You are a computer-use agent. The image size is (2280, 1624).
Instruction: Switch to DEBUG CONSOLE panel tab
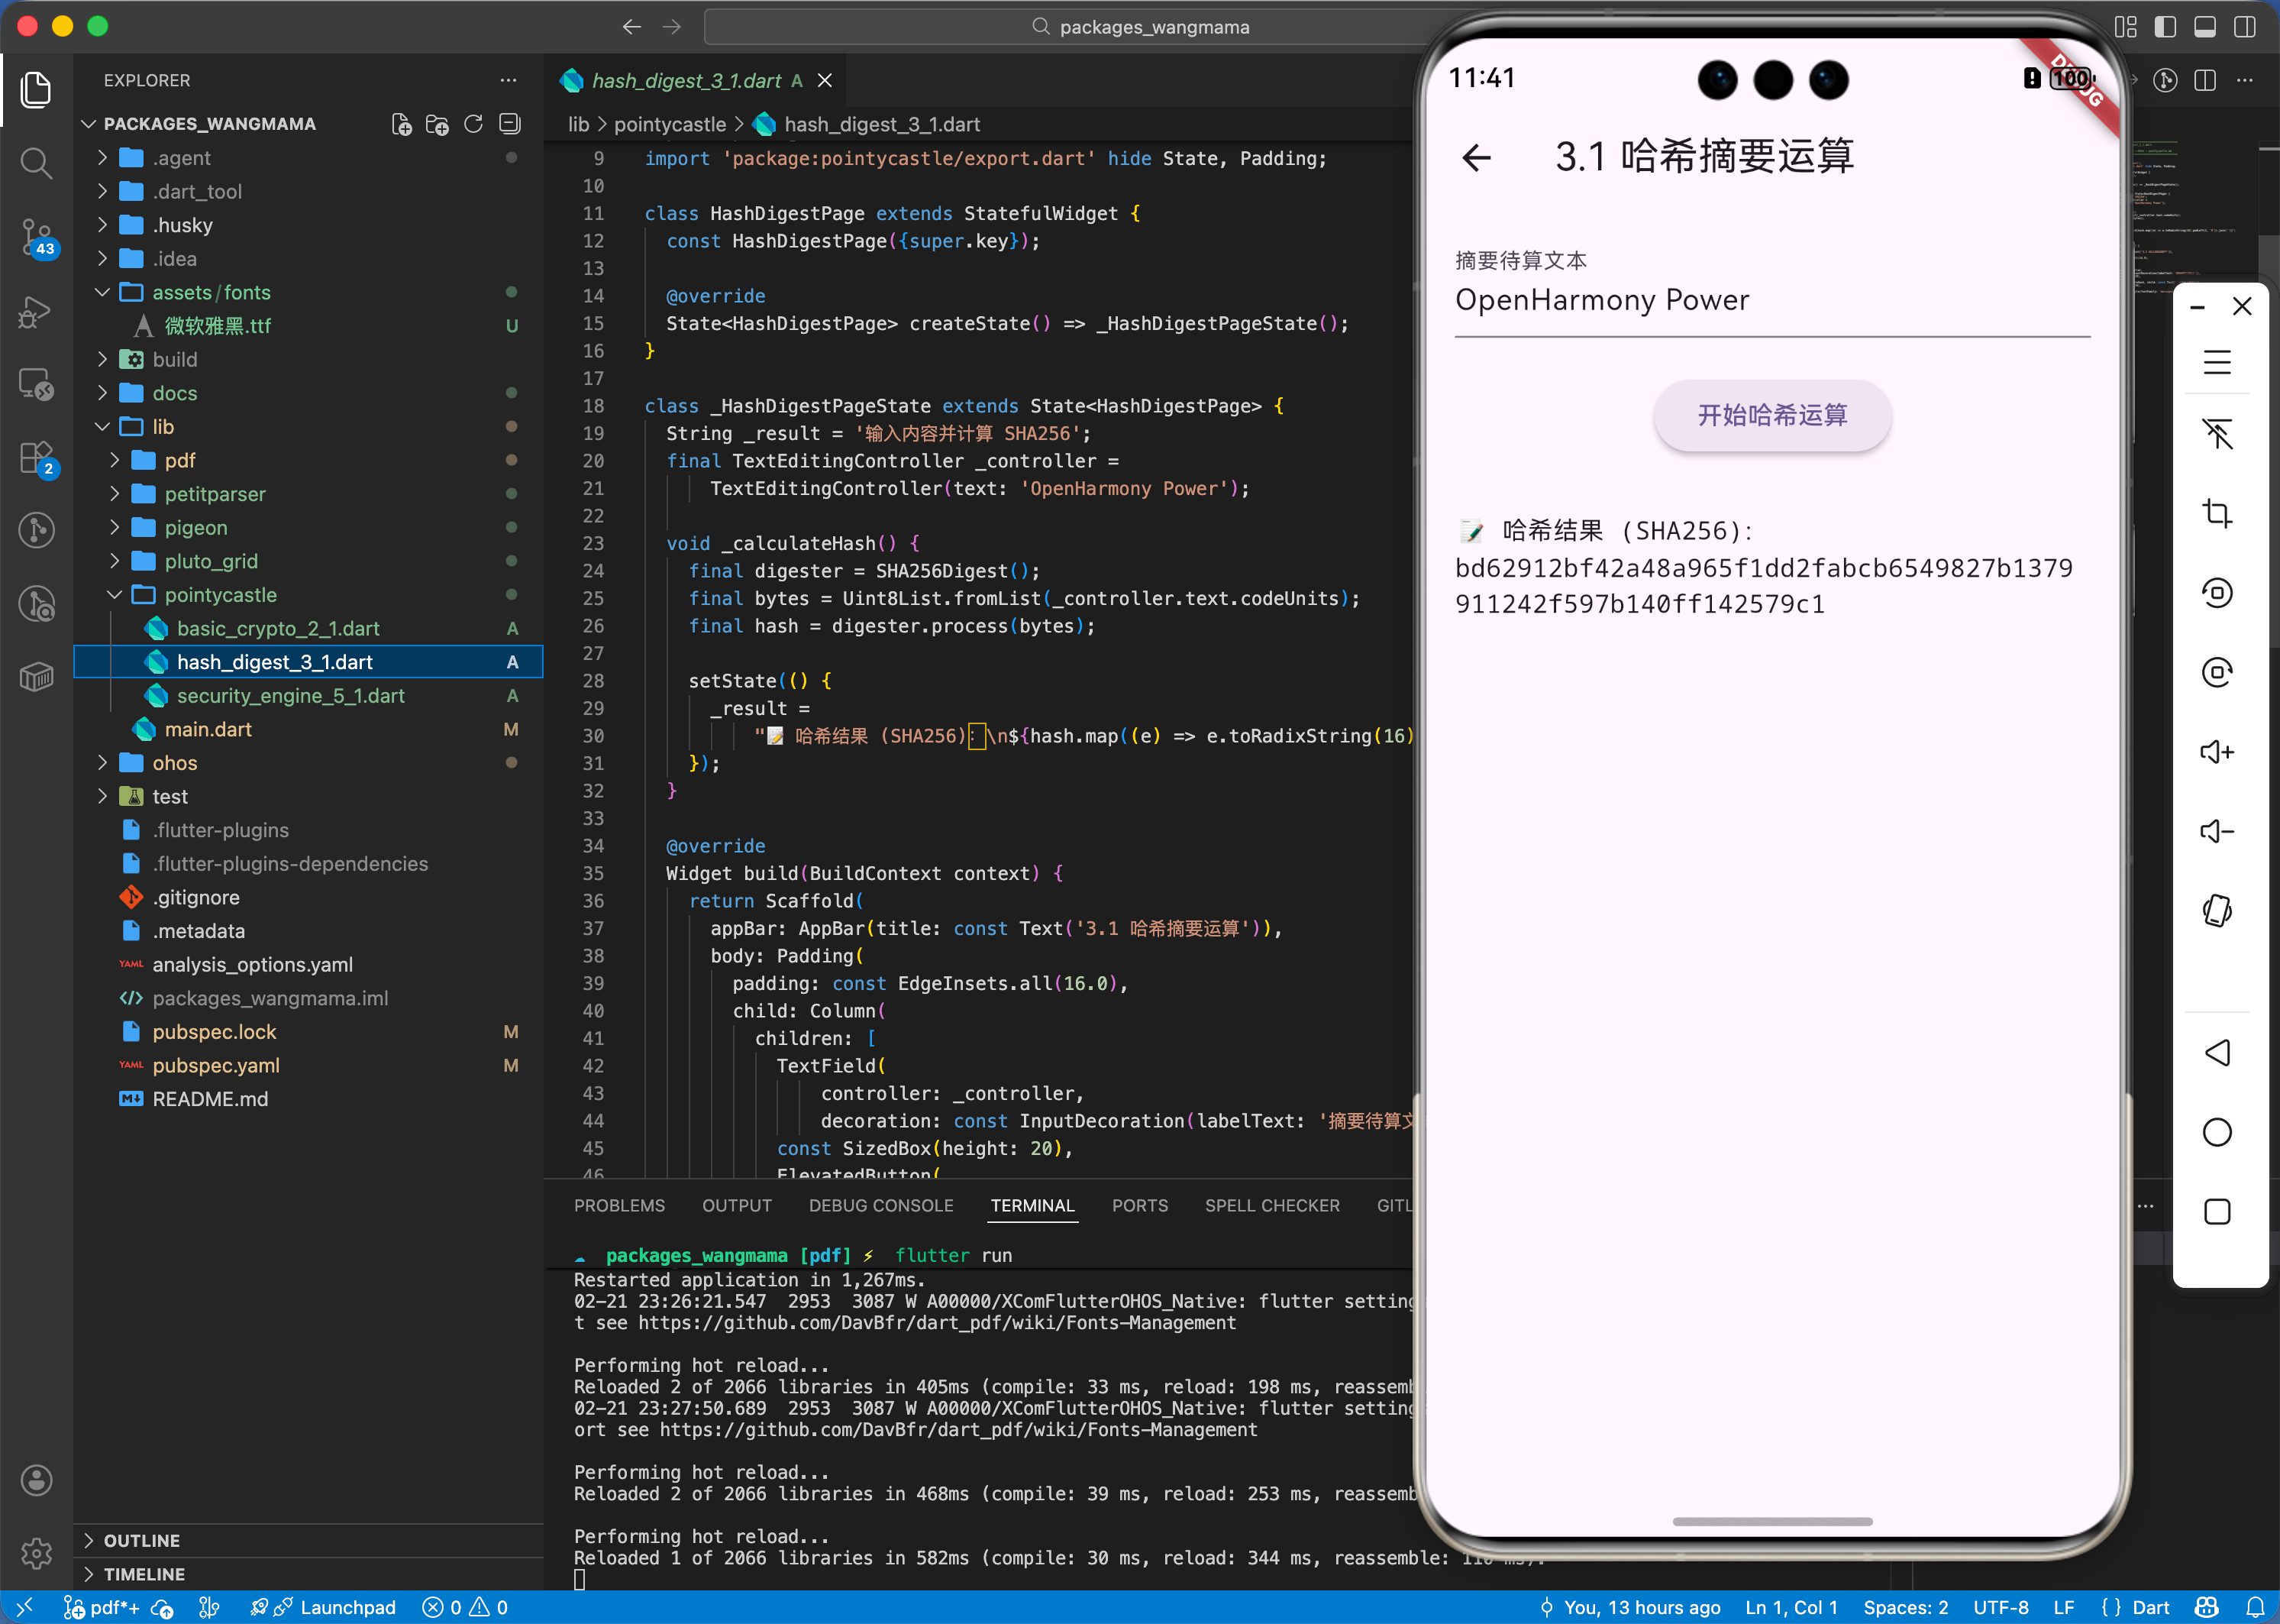tap(880, 1206)
